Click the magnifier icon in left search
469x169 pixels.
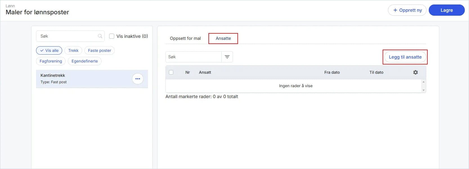pyautogui.click(x=100, y=36)
